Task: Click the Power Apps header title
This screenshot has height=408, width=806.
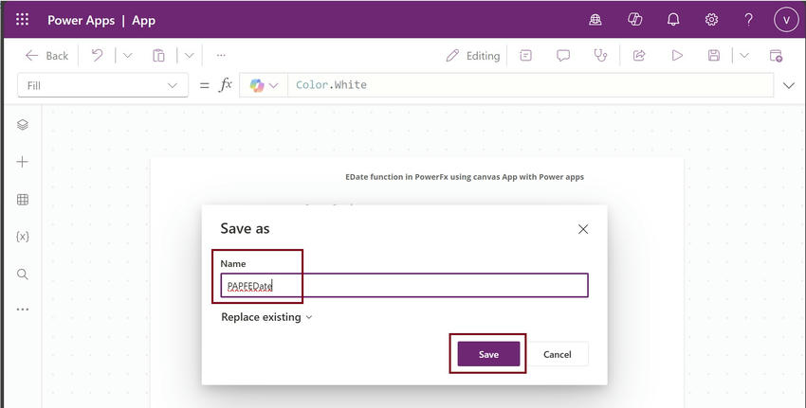Action: (82, 21)
